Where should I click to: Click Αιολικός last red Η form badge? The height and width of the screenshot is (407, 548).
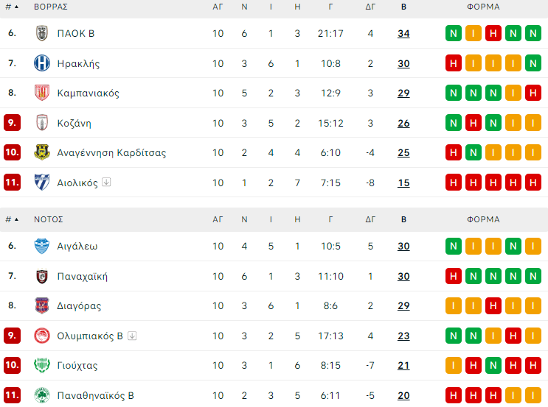click(533, 183)
